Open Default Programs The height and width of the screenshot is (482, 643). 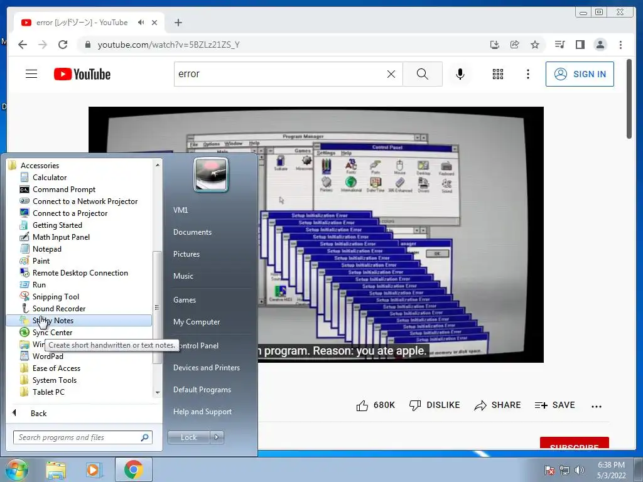202,390
